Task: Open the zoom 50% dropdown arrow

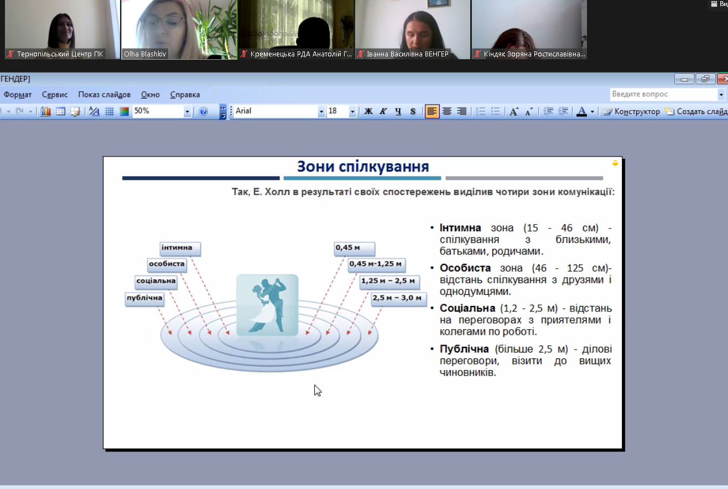Action: (187, 112)
